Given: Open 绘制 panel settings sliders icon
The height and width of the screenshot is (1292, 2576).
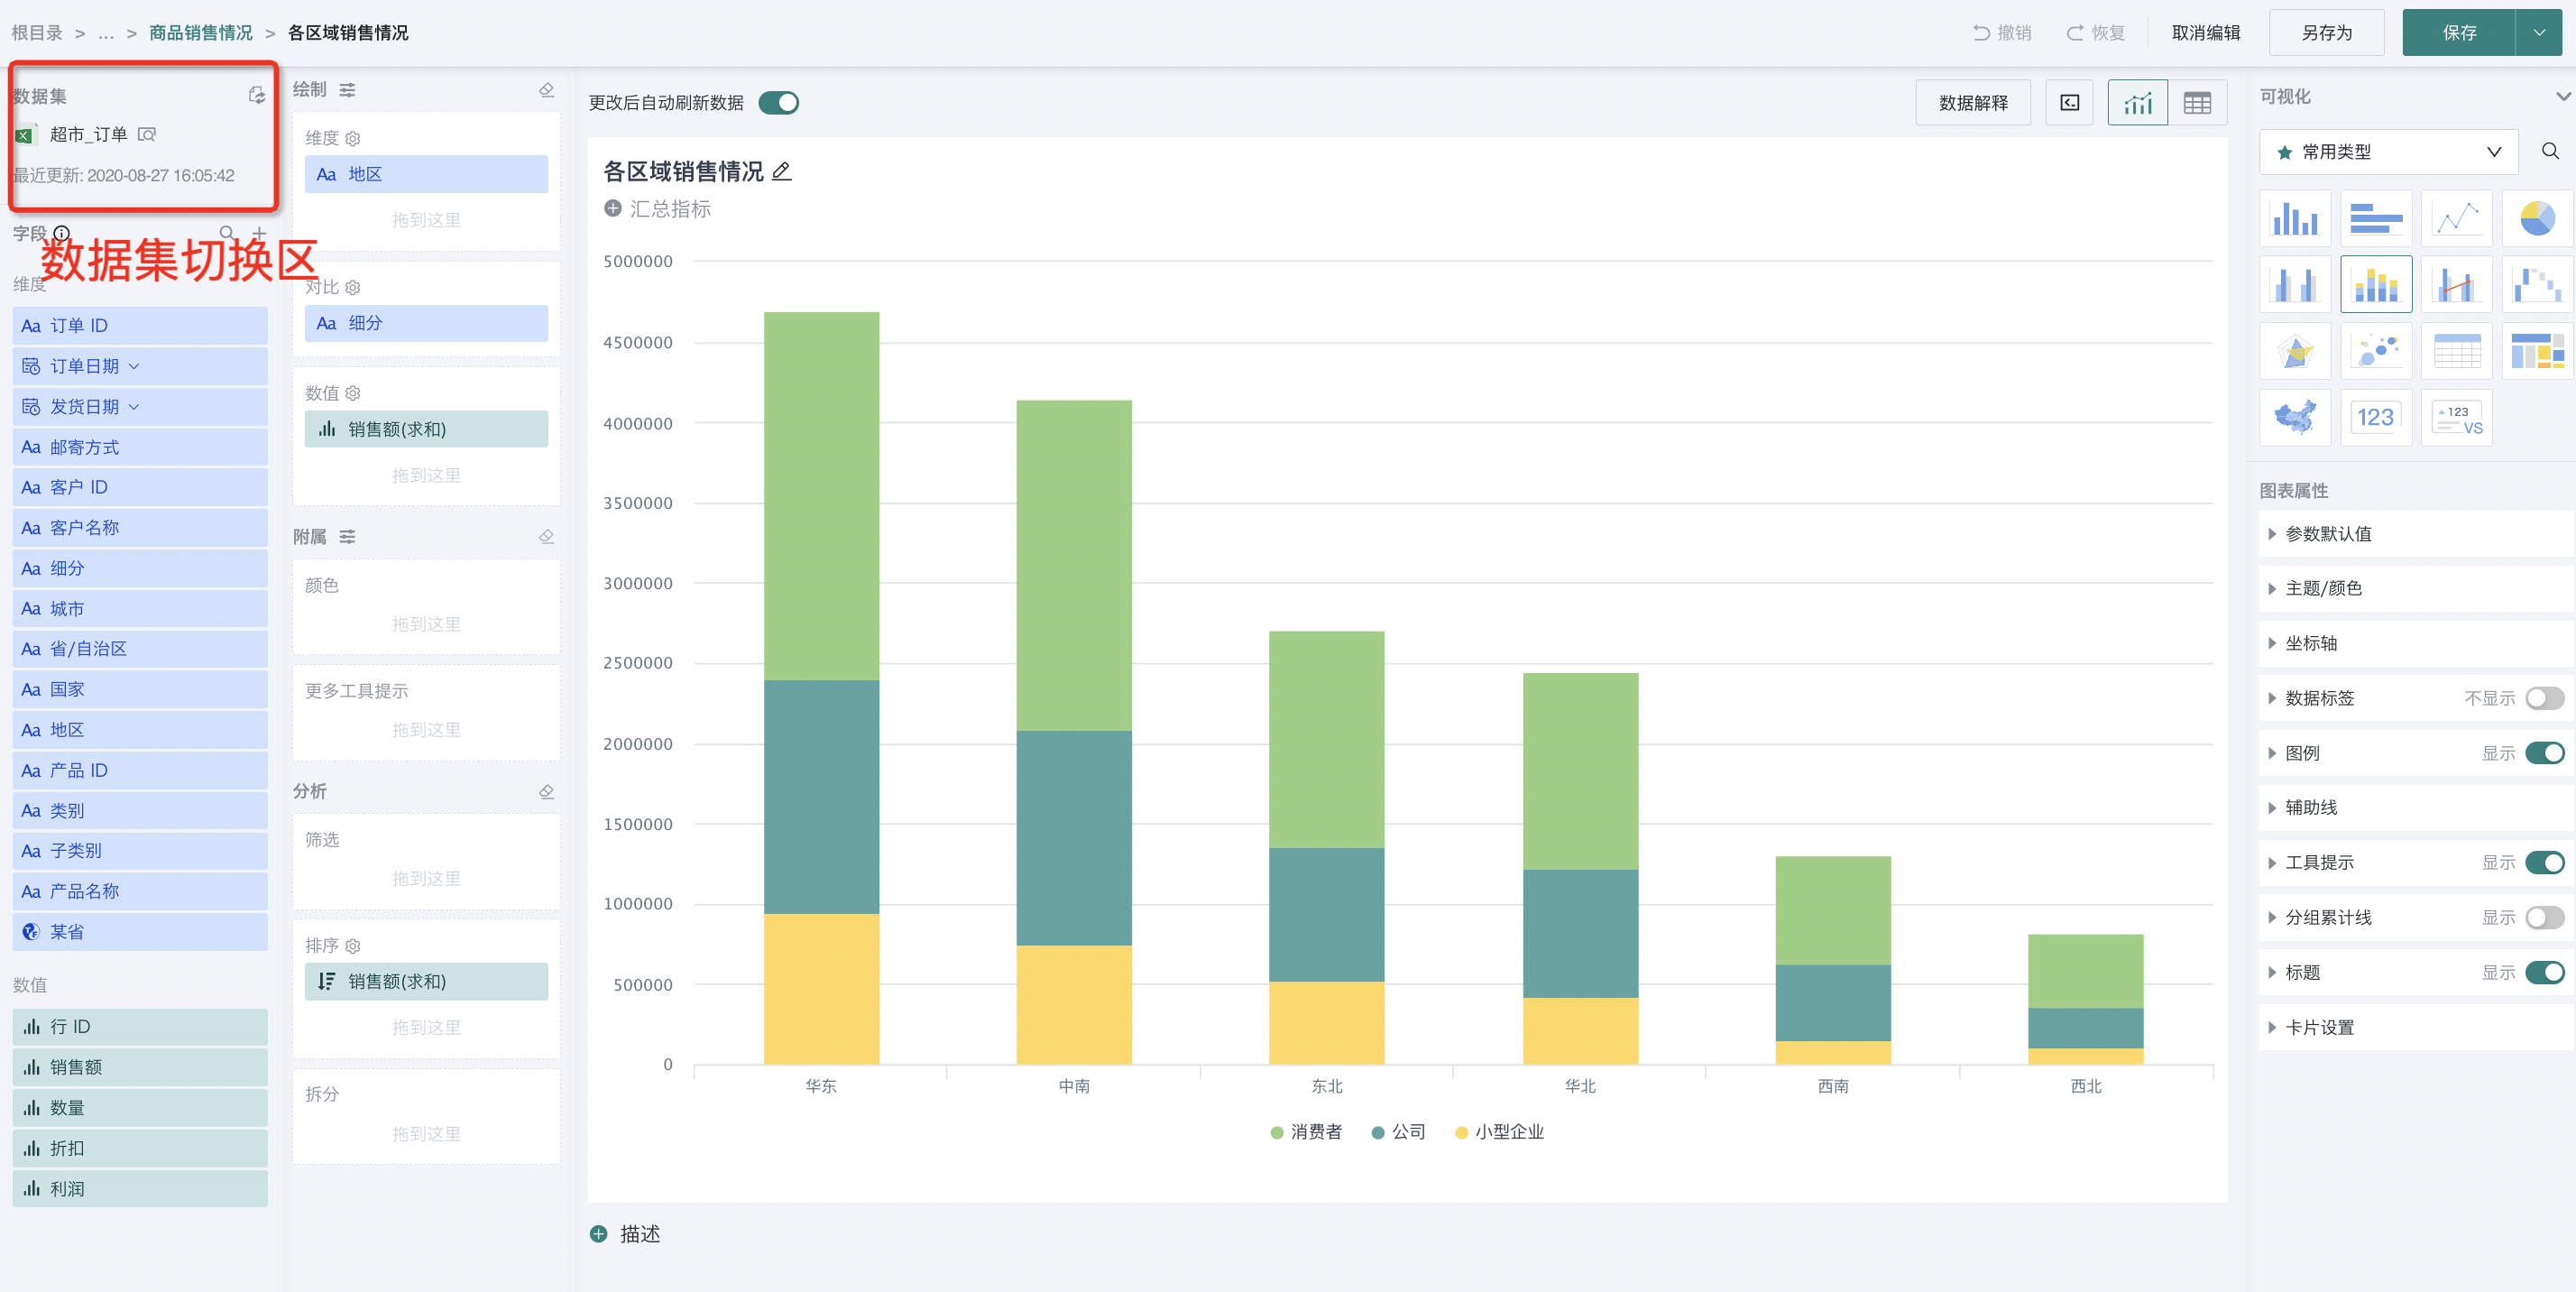Looking at the screenshot, I should pos(347,90).
